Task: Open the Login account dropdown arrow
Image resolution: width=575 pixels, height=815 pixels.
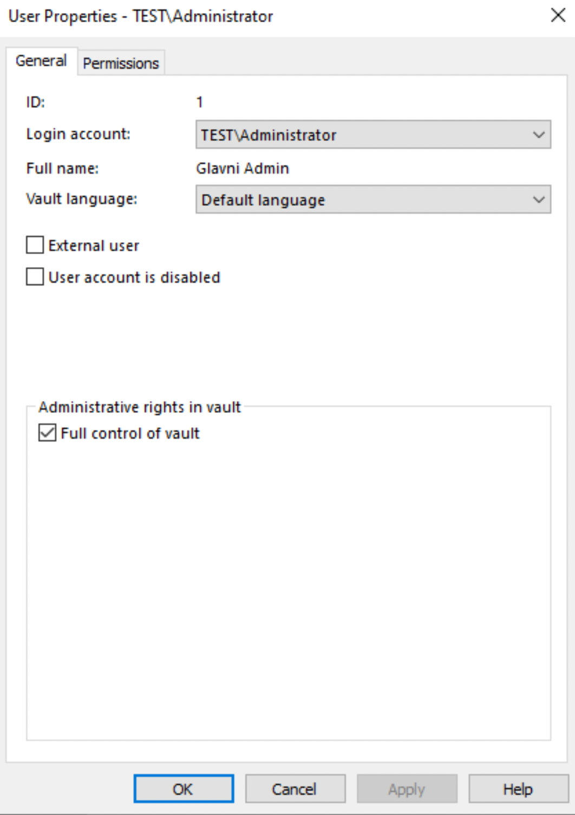Action: (x=539, y=134)
